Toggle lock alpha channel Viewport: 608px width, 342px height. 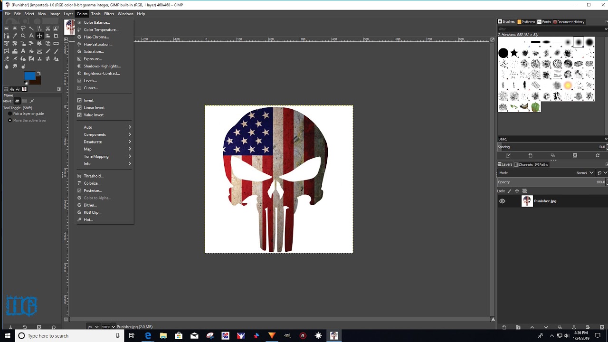click(x=525, y=191)
